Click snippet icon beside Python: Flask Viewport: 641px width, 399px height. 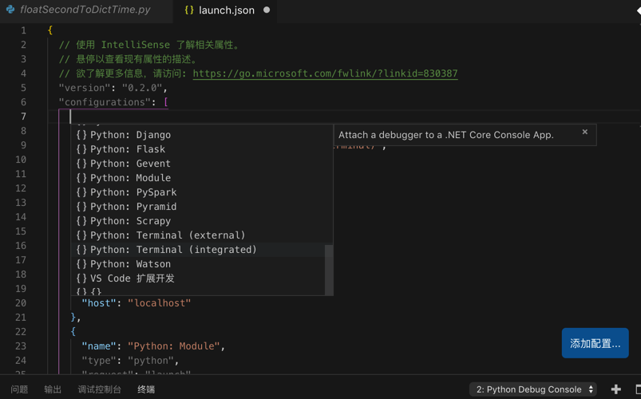(81, 149)
